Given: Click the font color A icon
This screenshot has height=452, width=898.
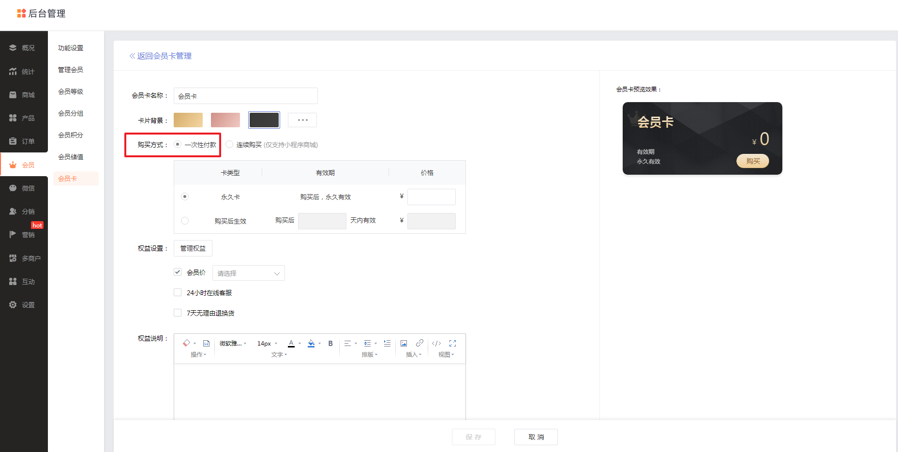Looking at the screenshot, I should 291,343.
